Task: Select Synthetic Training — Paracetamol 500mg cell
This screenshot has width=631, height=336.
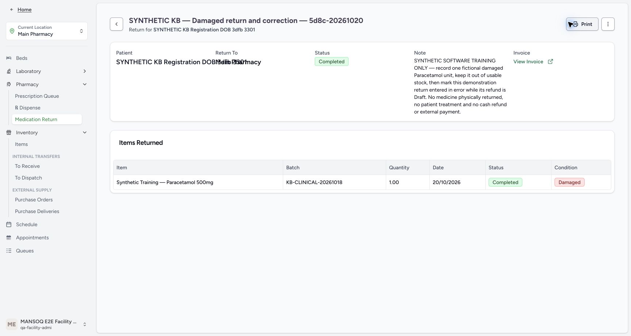Action: pyautogui.click(x=198, y=182)
